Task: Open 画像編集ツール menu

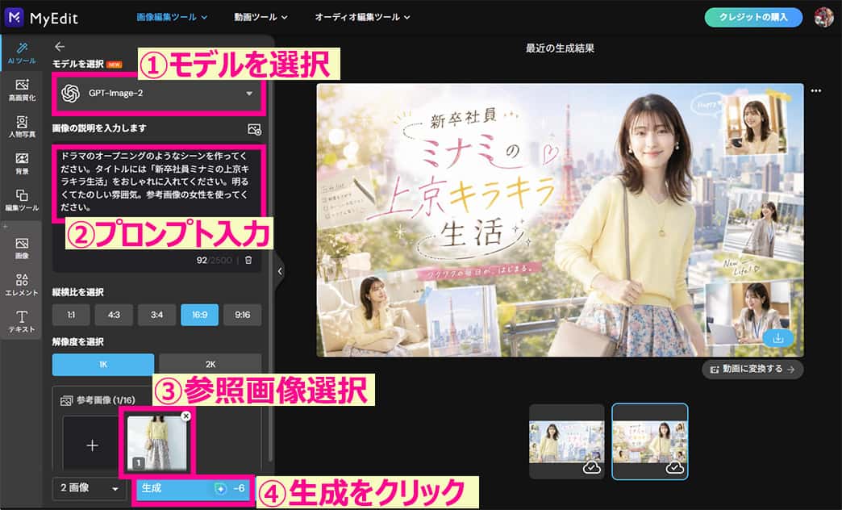Action: click(x=172, y=17)
